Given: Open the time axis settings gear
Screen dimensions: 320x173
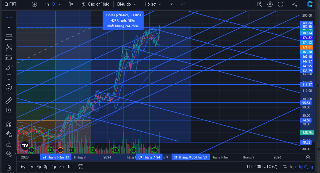Looking at the screenshot, I should [x=308, y=157].
